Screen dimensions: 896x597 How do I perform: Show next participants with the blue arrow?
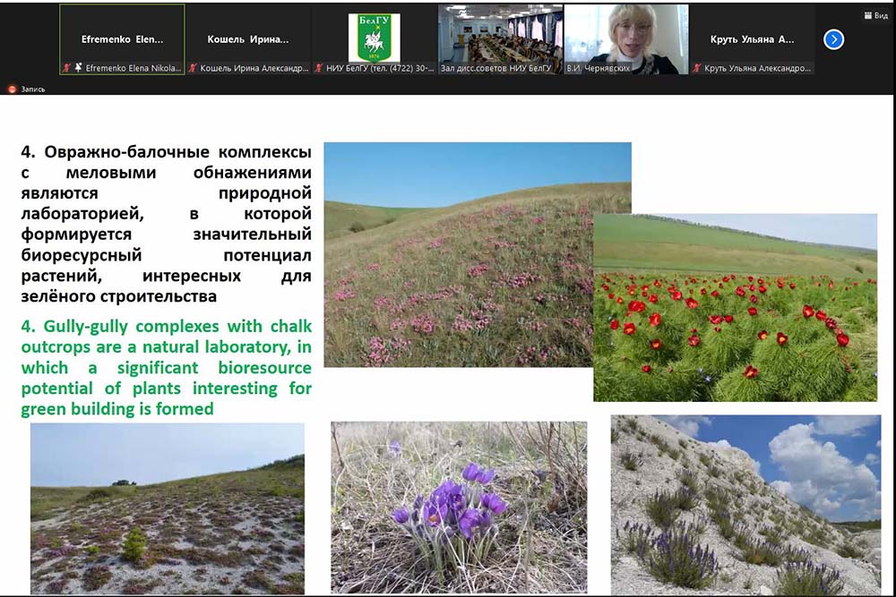click(833, 39)
